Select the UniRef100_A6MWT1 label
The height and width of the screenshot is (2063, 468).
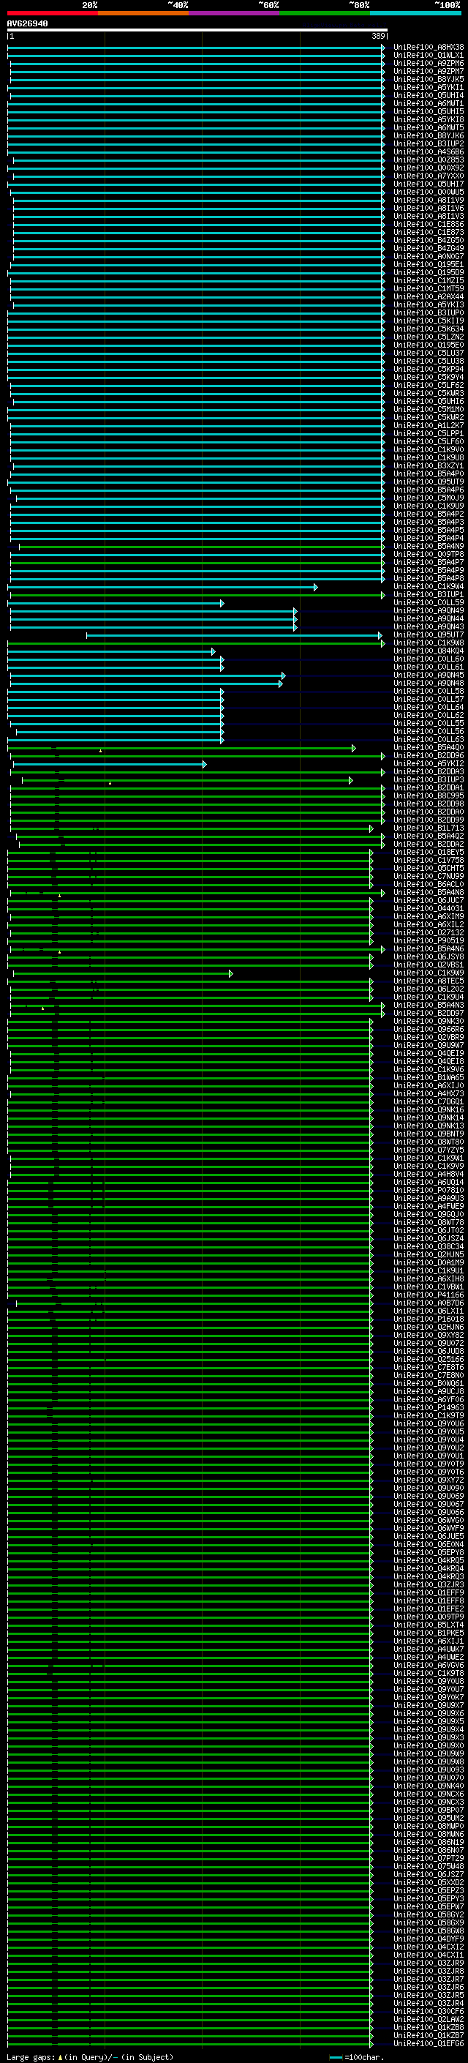[x=429, y=103]
